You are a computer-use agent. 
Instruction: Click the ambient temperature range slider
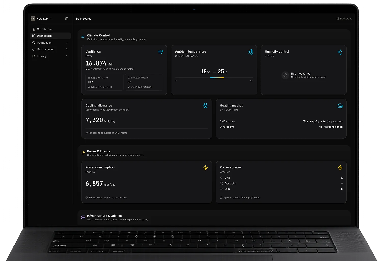point(214,77)
